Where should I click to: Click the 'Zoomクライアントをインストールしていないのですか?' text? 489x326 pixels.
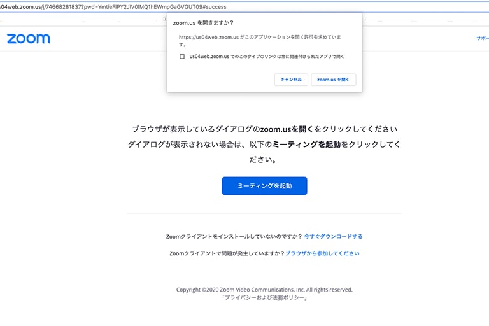coord(234,236)
